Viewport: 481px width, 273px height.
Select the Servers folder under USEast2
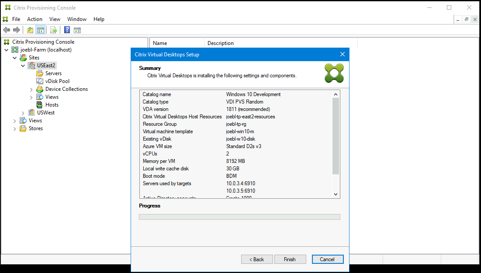coord(52,73)
